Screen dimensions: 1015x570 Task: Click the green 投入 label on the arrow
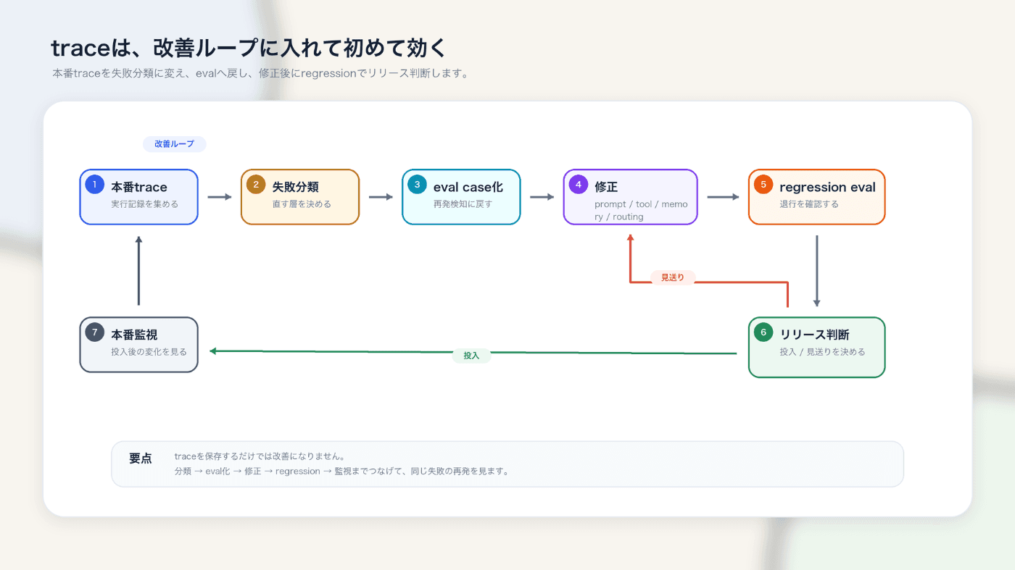(471, 356)
